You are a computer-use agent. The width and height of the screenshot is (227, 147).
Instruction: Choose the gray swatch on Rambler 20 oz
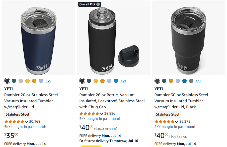click(x=21, y=81)
